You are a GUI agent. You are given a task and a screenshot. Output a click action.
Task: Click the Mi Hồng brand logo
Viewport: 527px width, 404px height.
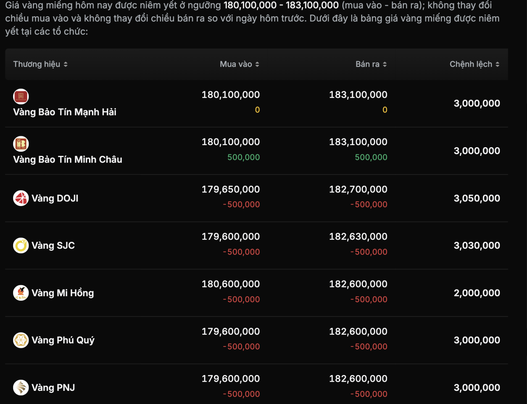(x=21, y=293)
